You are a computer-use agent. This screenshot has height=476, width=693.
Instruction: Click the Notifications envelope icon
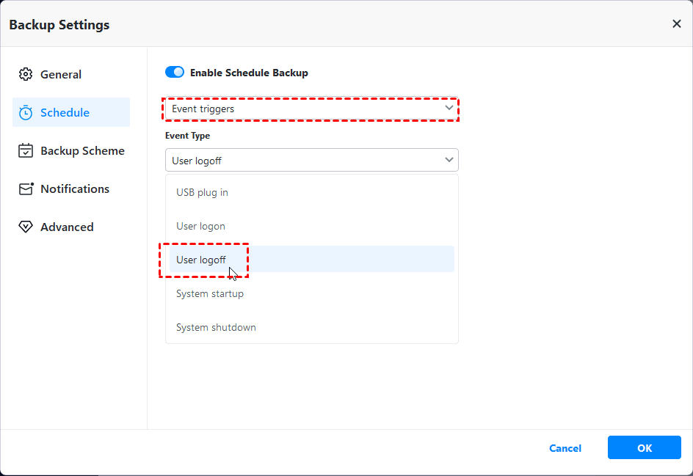pyautogui.click(x=26, y=189)
